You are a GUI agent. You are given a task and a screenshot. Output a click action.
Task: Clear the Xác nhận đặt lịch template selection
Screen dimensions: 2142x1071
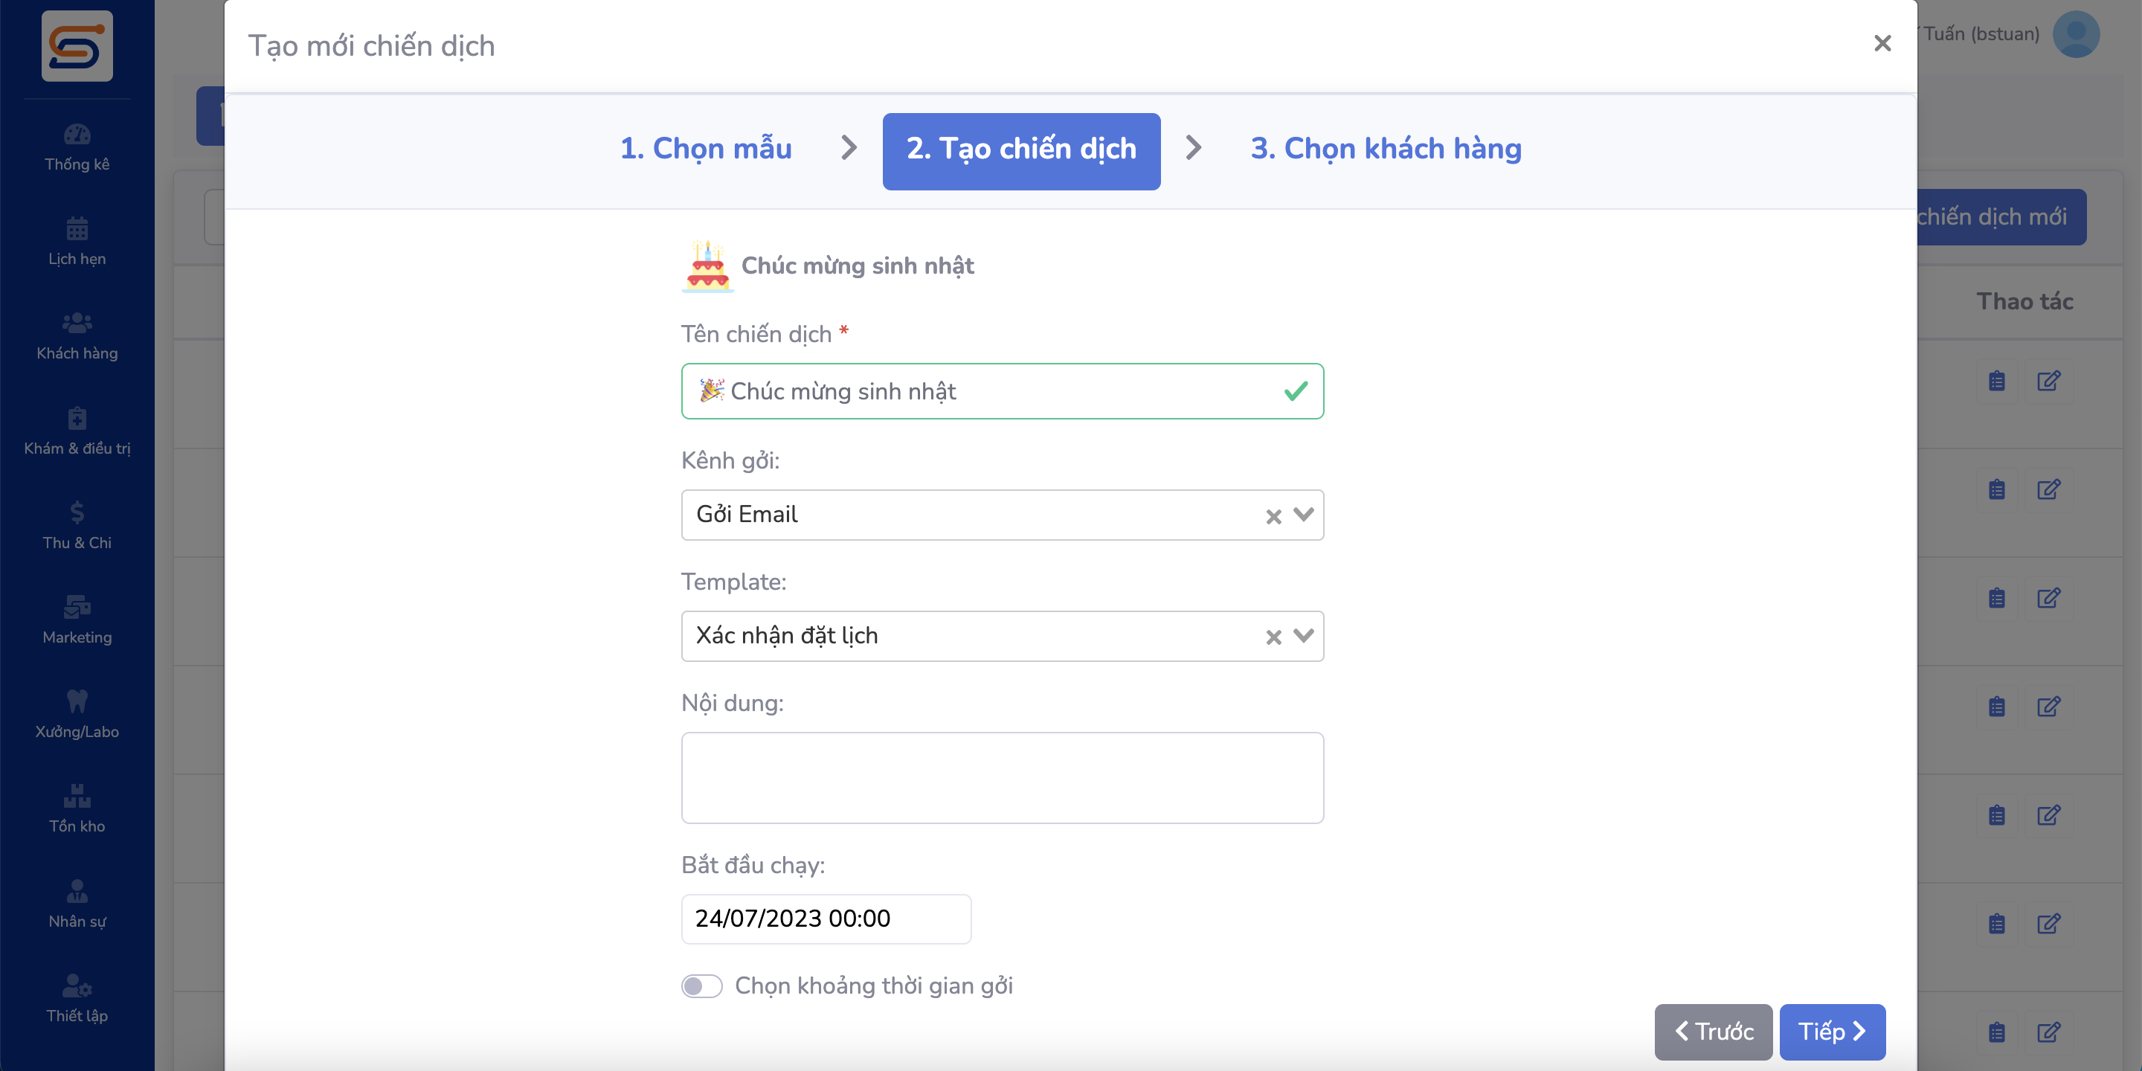tap(1273, 638)
